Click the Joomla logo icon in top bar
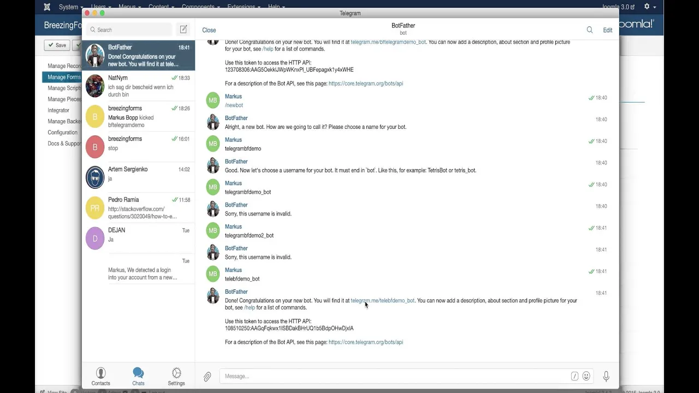The image size is (699, 393). pos(47,7)
